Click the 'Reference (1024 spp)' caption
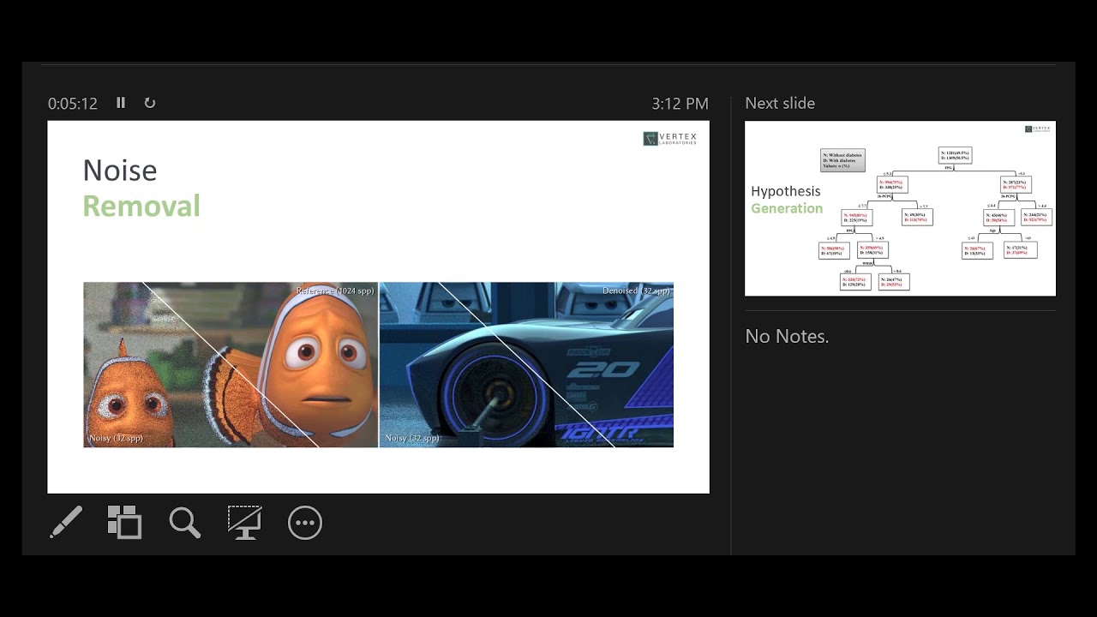This screenshot has width=1097, height=617. point(335,291)
